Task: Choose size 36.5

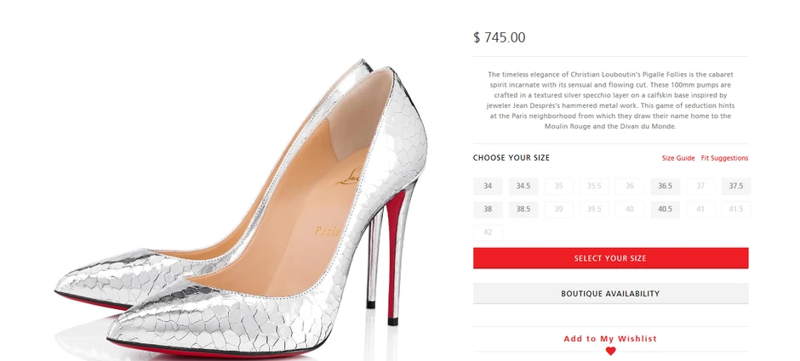Action: 665,186
